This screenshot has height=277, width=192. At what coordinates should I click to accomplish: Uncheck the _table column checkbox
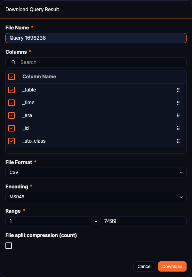click(12, 90)
